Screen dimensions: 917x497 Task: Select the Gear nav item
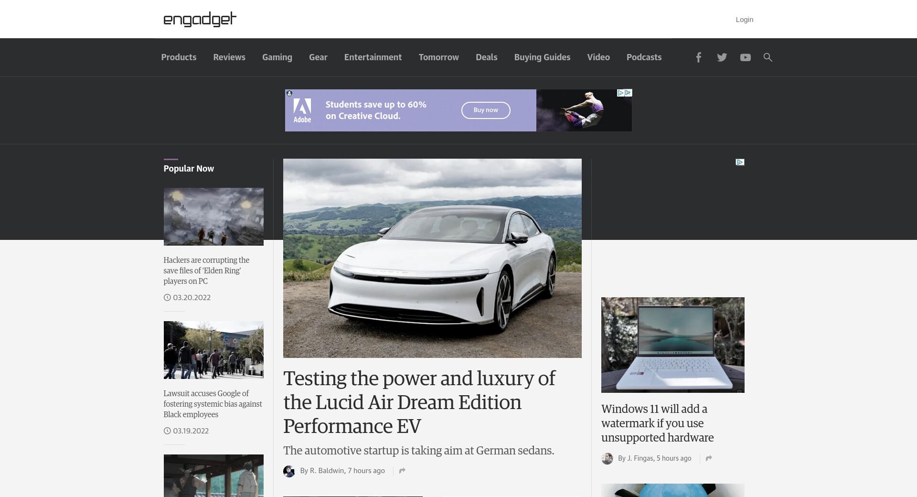[318, 57]
